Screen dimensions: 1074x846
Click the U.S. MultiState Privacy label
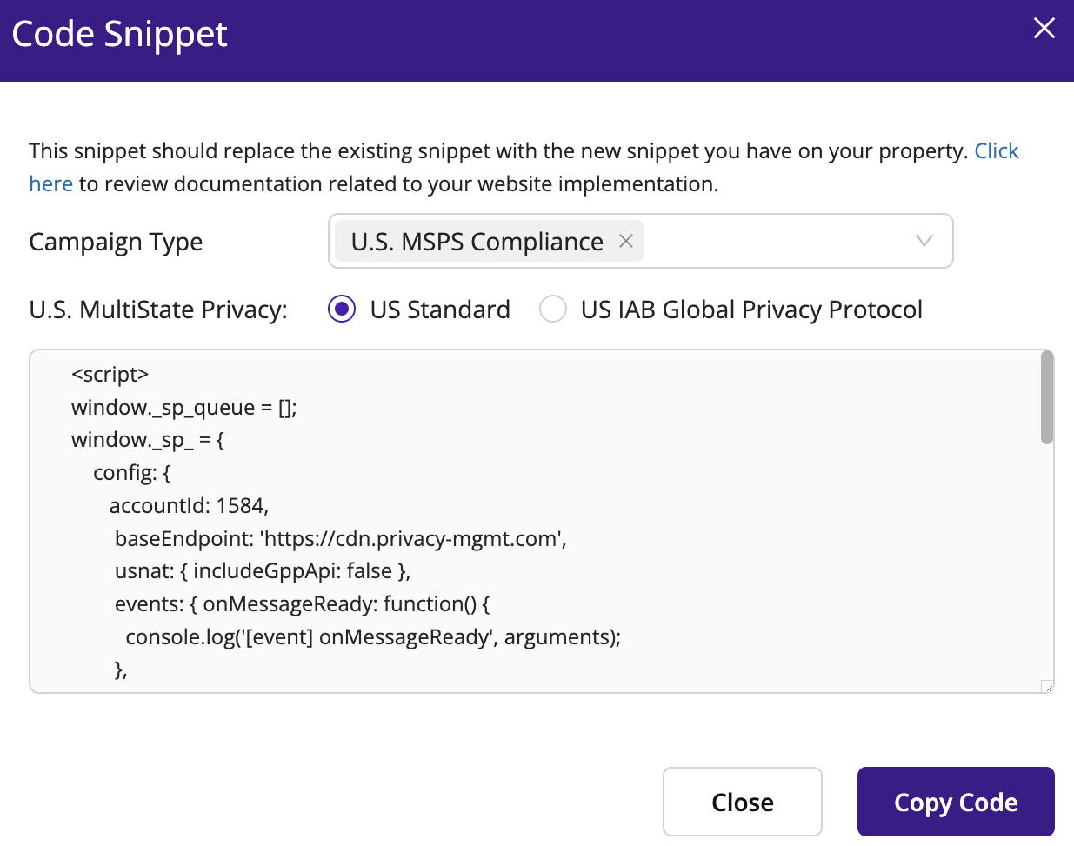click(x=158, y=310)
